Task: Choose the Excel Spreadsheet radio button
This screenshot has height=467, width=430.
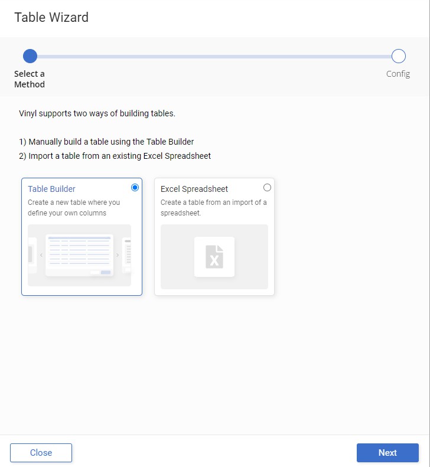Action: [x=268, y=188]
